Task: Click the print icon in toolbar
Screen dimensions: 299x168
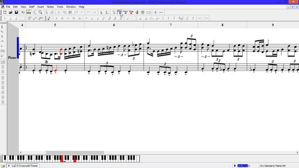Action: [52, 13]
